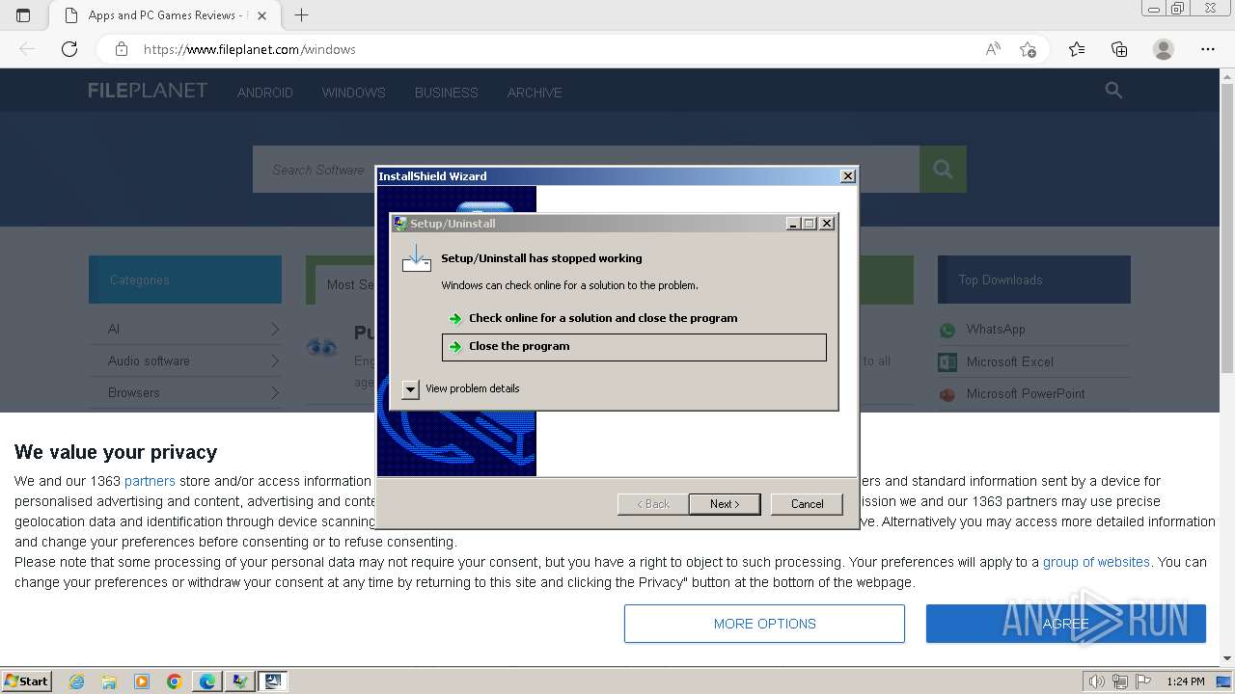Close the Setup/Uninstall error dialog
Image resolution: width=1235 pixels, height=694 pixels.
pyautogui.click(x=827, y=224)
